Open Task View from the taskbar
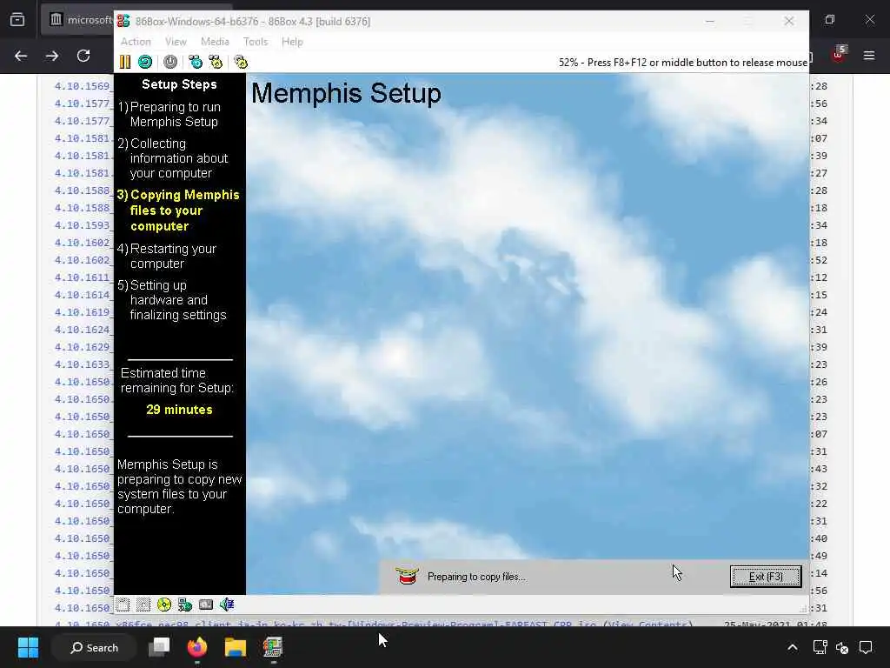The height and width of the screenshot is (668, 890). tap(159, 647)
